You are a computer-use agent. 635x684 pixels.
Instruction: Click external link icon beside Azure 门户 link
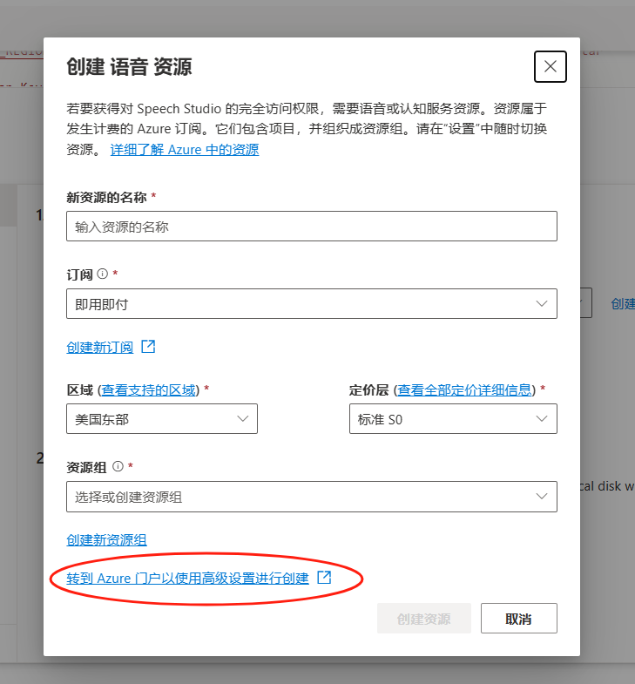324,578
